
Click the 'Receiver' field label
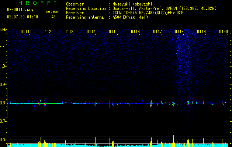click(x=75, y=13)
